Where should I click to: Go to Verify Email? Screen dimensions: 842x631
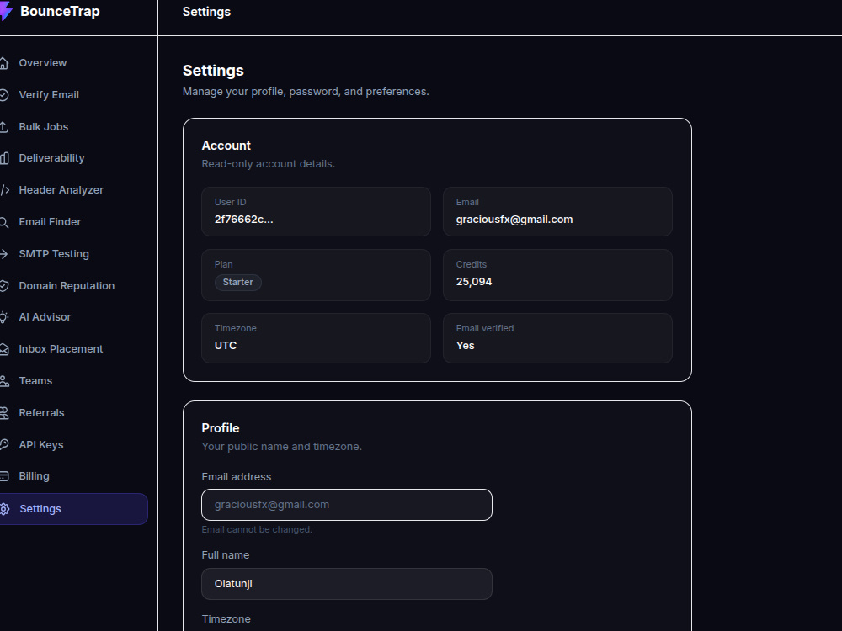point(49,95)
